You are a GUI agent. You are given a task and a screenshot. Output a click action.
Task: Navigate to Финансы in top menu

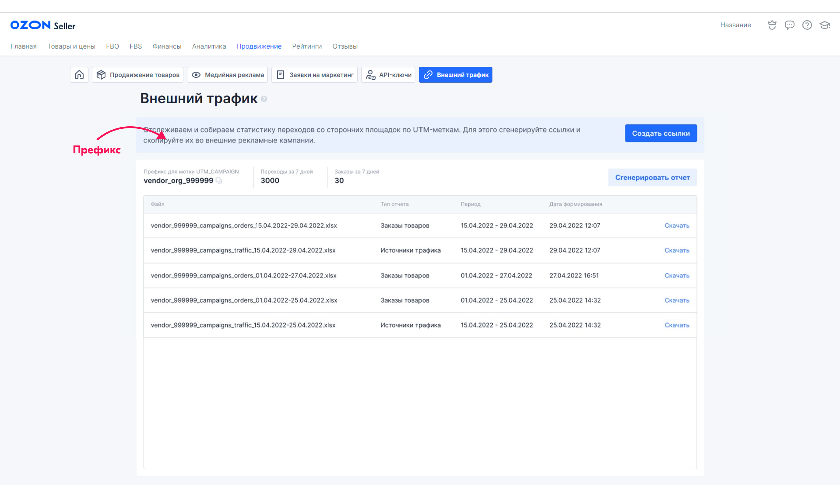point(167,46)
